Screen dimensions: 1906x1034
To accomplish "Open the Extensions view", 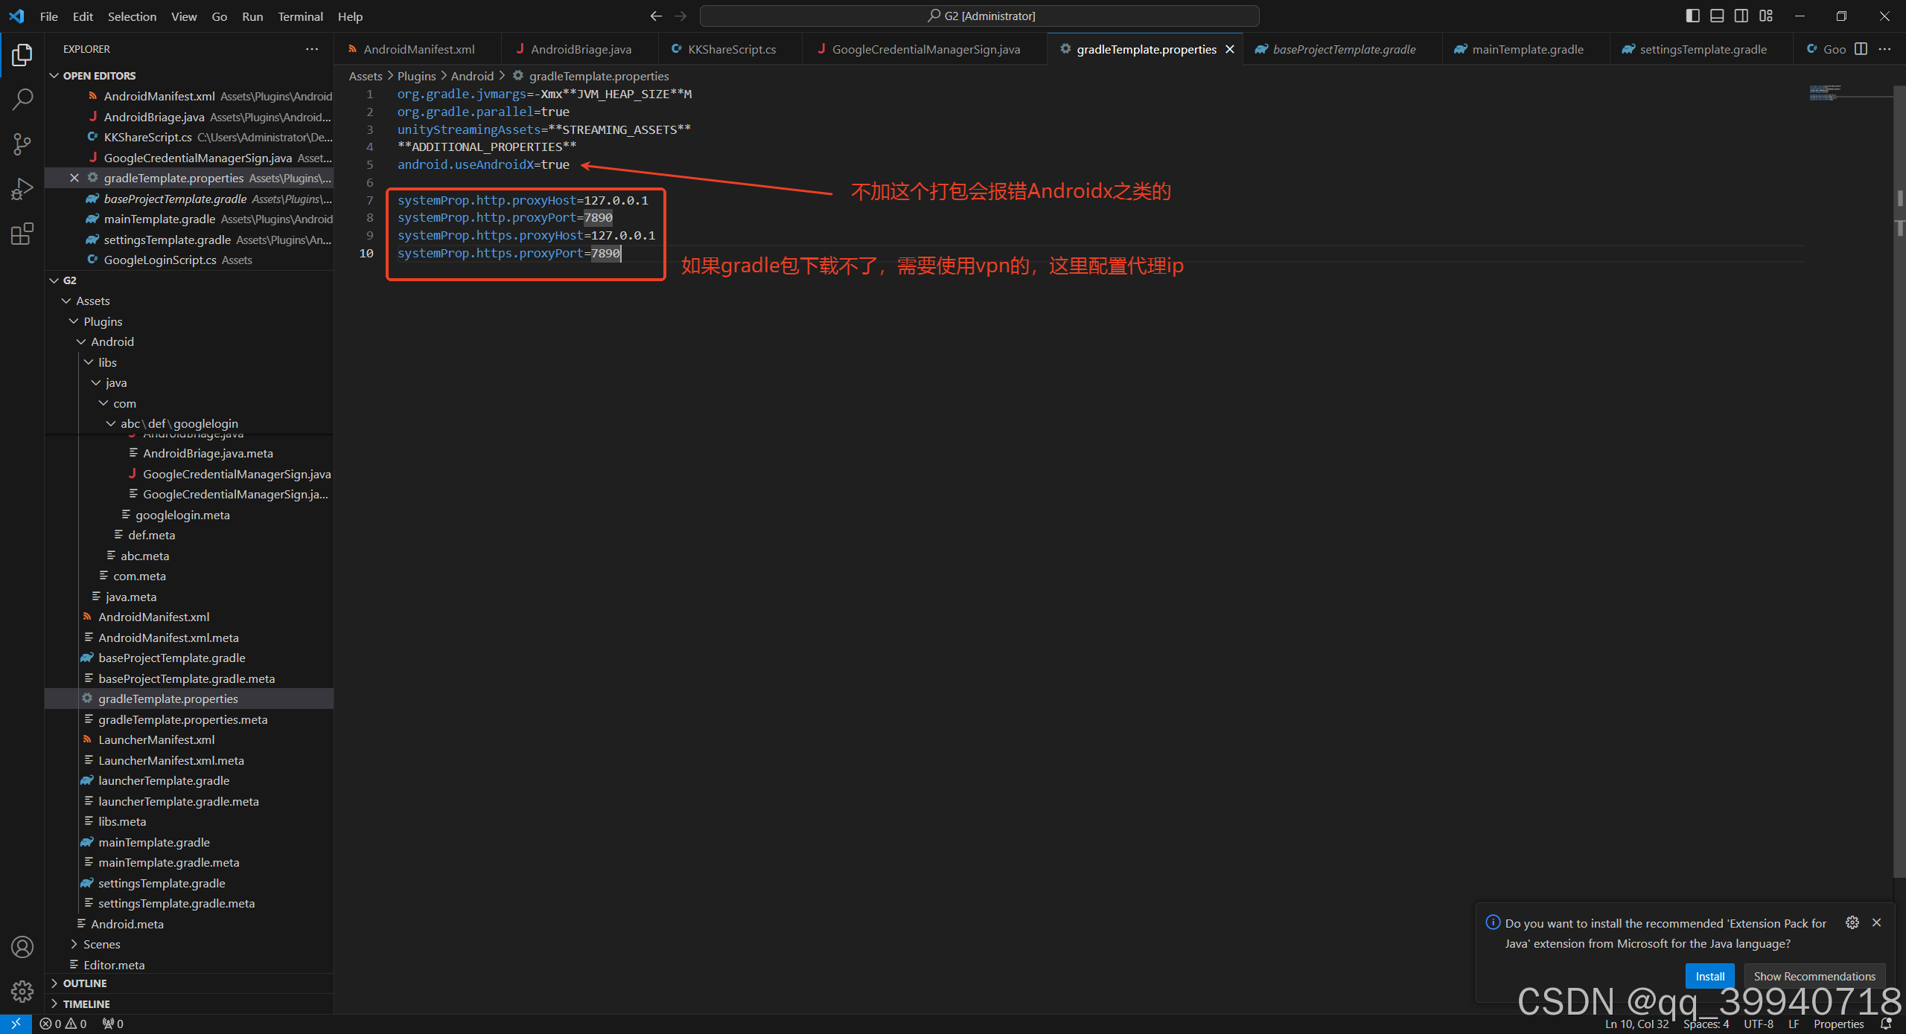I will tap(22, 234).
